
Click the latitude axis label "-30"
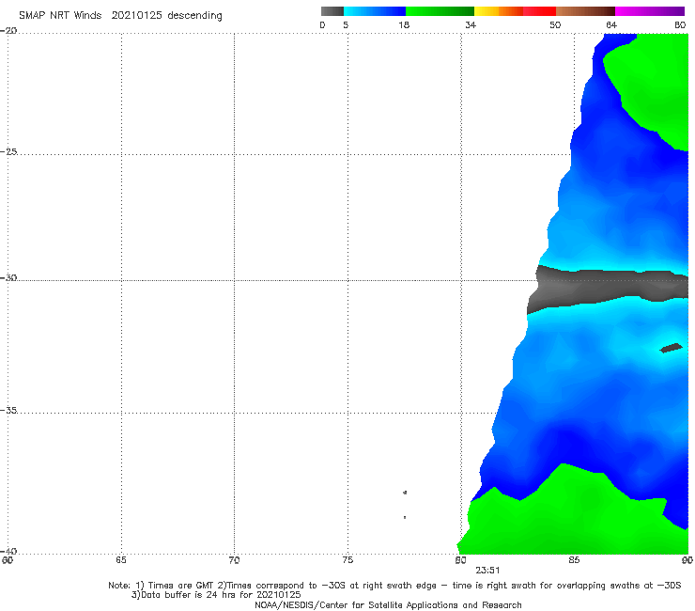pos(8,277)
